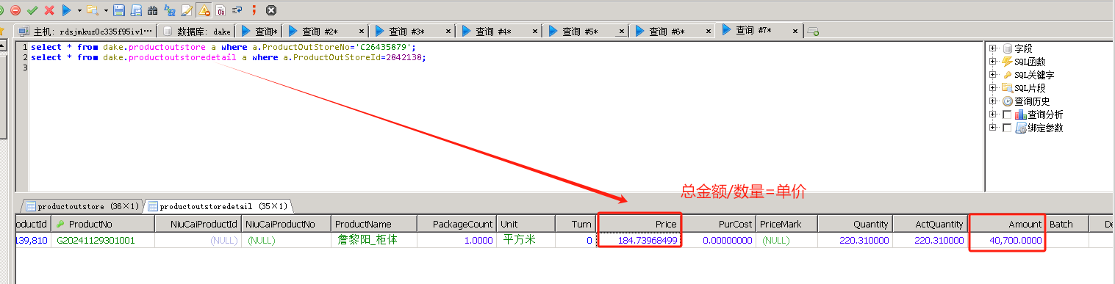Screen dimensions: 1115x284
Task: Expand the 查询分析 tree node
Action: click(x=993, y=114)
